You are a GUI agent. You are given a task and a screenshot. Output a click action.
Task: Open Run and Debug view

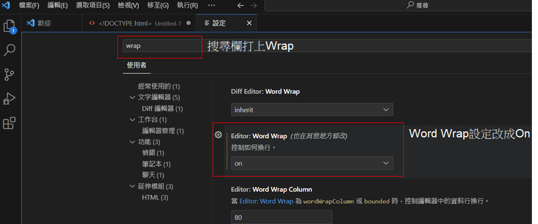click(x=9, y=99)
